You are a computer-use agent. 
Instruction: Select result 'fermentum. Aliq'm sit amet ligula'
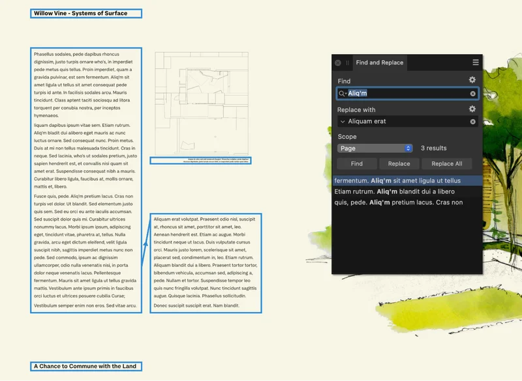point(407,180)
